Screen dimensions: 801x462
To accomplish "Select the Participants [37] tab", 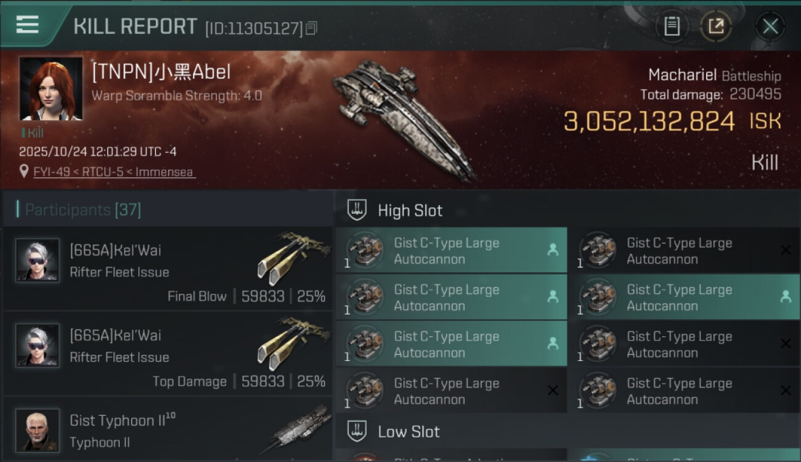I will click(x=83, y=210).
